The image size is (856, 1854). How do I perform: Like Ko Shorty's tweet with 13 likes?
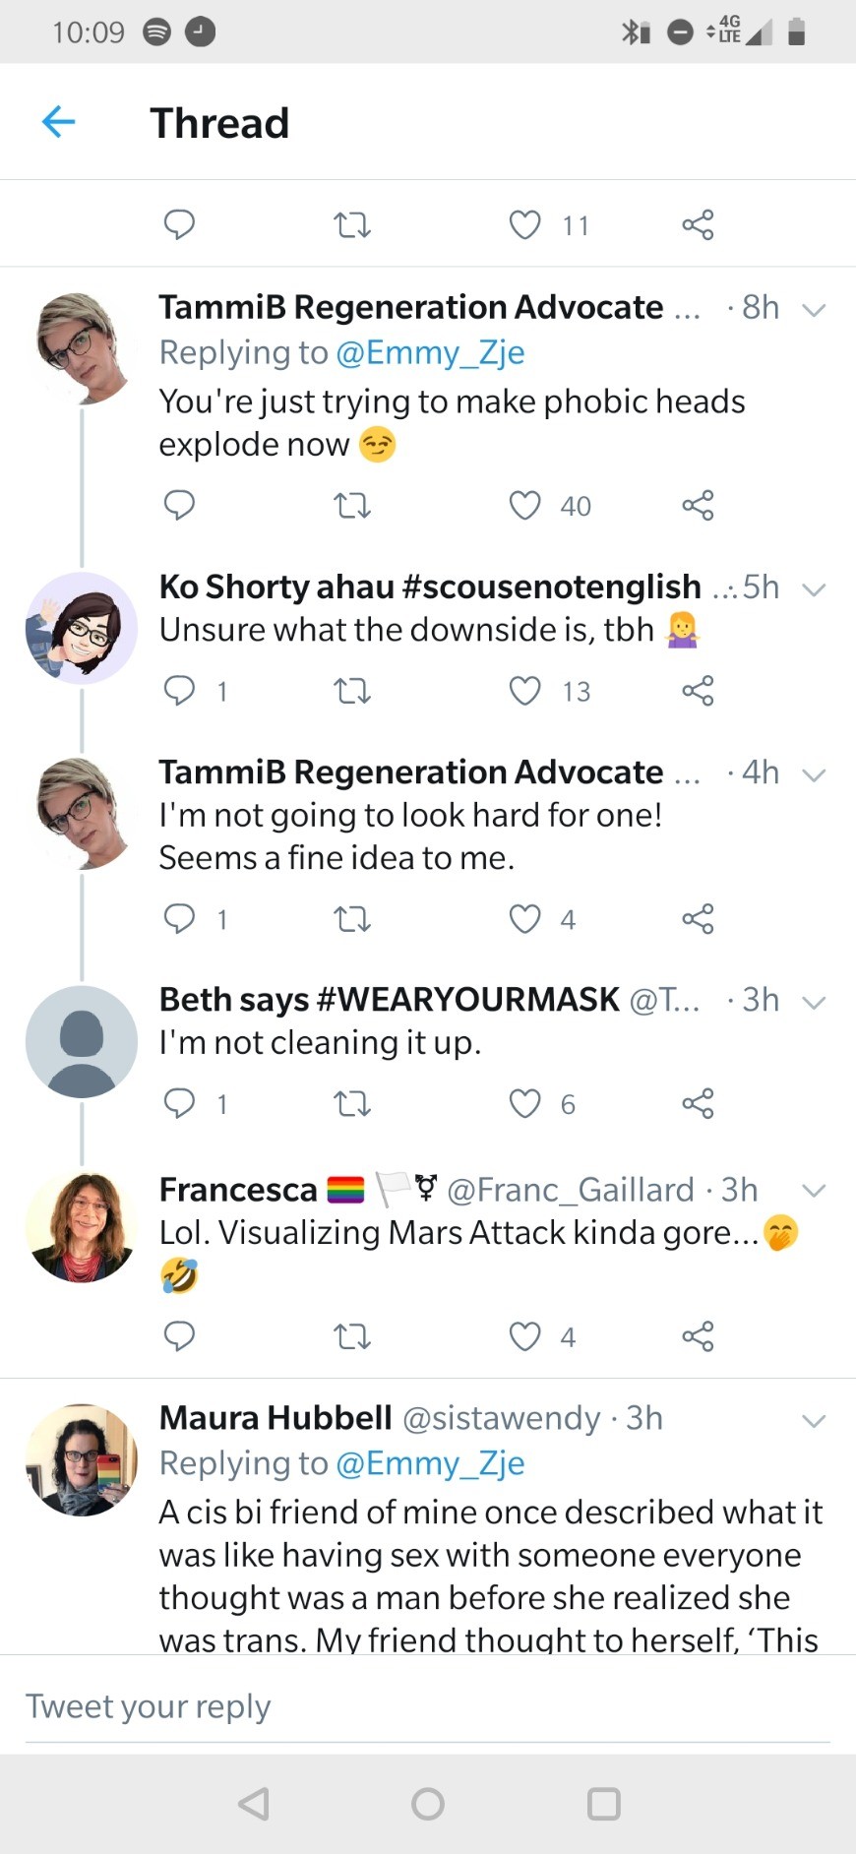(x=524, y=691)
